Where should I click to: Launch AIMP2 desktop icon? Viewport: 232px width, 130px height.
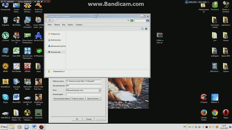(x=5, y=68)
